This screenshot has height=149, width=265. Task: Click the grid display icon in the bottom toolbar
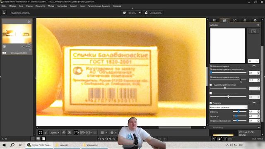[102, 132]
